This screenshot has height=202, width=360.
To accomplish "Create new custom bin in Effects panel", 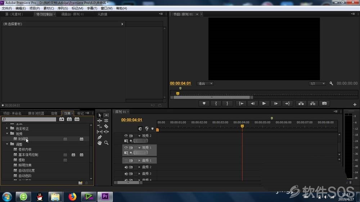I will tap(80, 183).
